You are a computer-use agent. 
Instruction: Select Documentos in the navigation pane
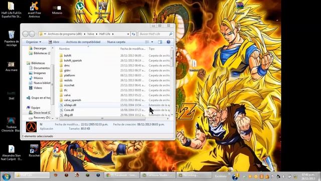tap(42, 68)
